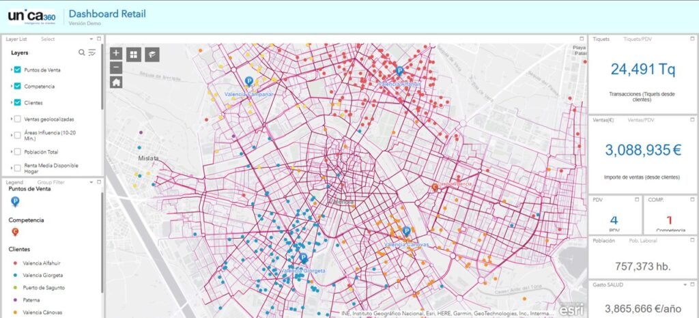
Task: Open the layer filter options icon
Action: coord(92,53)
